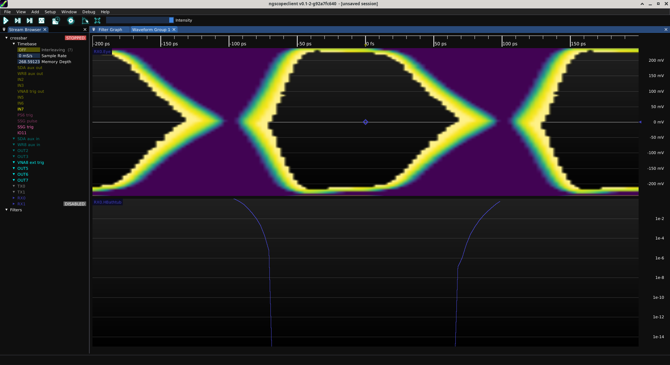This screenshot has height=365, width=670.
Task: Click the force trigger icon
Action: (30, 21)
